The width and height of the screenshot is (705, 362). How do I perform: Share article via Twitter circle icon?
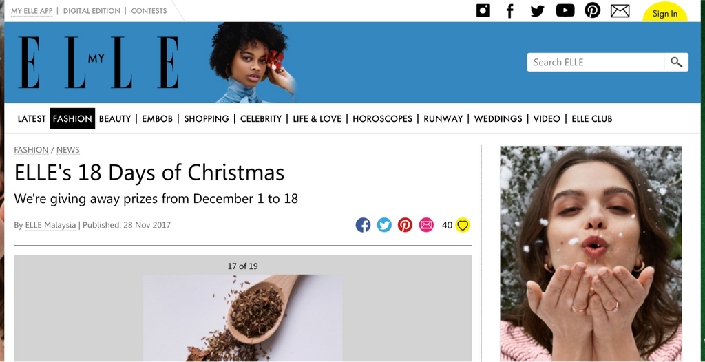(384, 225)
